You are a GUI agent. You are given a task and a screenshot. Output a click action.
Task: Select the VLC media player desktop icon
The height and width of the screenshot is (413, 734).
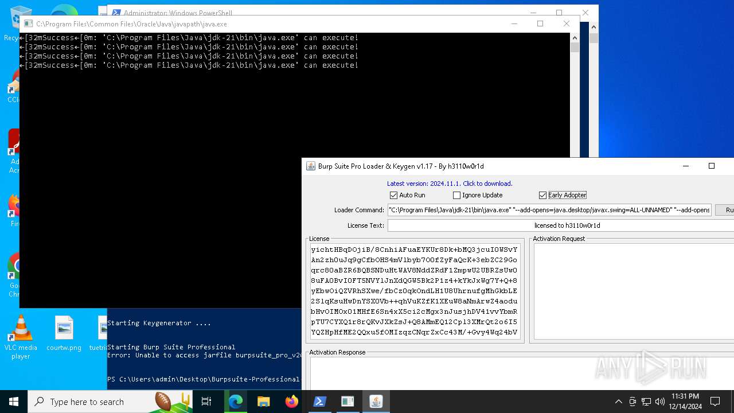[x=21, y=337]
